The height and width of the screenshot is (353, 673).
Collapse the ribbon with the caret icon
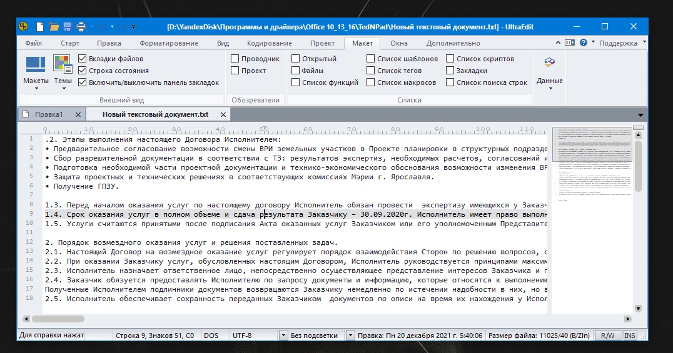[x=557, y=42]
